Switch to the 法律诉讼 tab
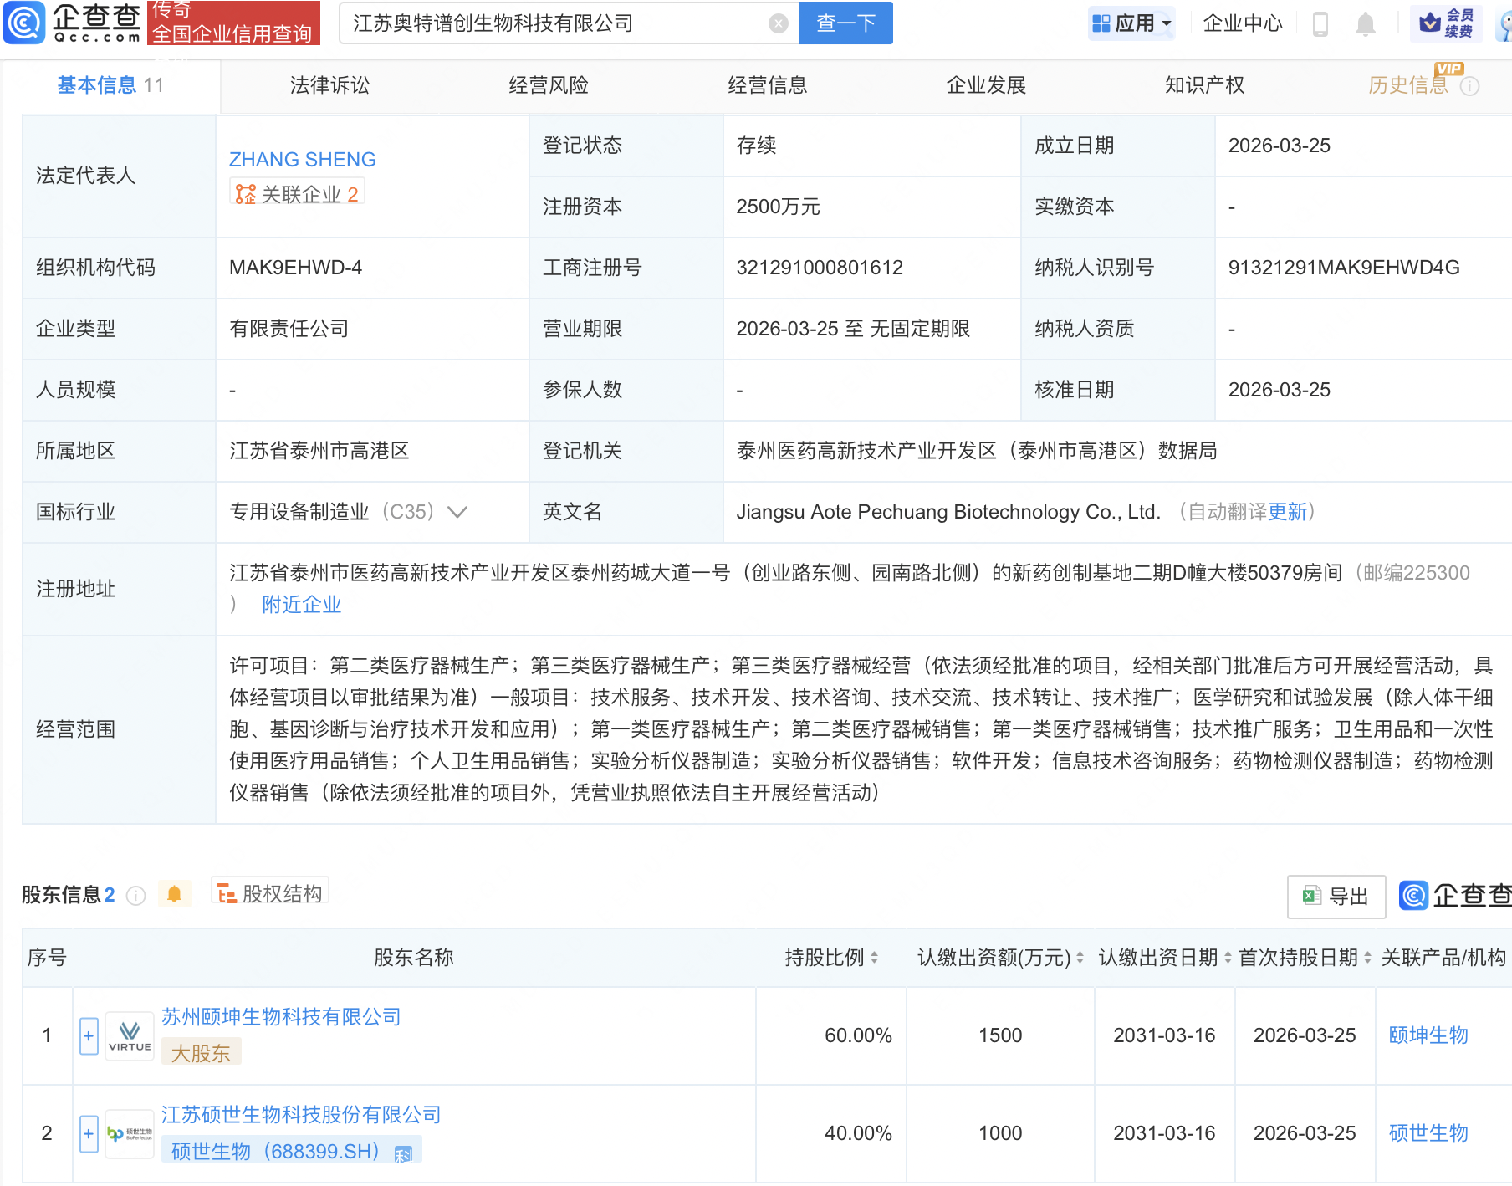1512x1186 pixels. click(x=329, y=84)
